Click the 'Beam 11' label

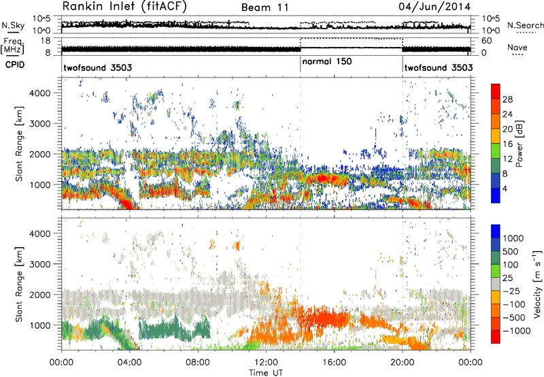[x=265, y=7]
